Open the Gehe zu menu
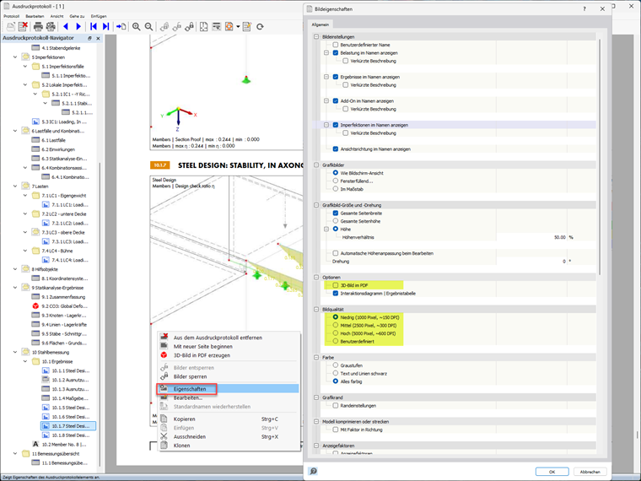Viewport: 641px width, 481px height. point(77,16)
